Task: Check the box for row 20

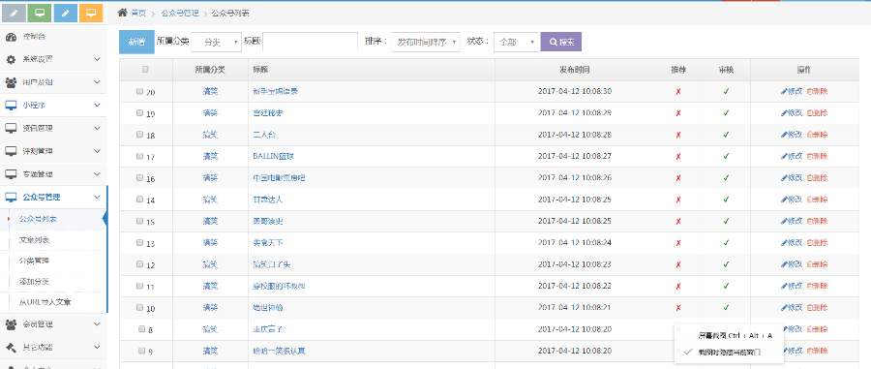Action: [x=140, y=91]
